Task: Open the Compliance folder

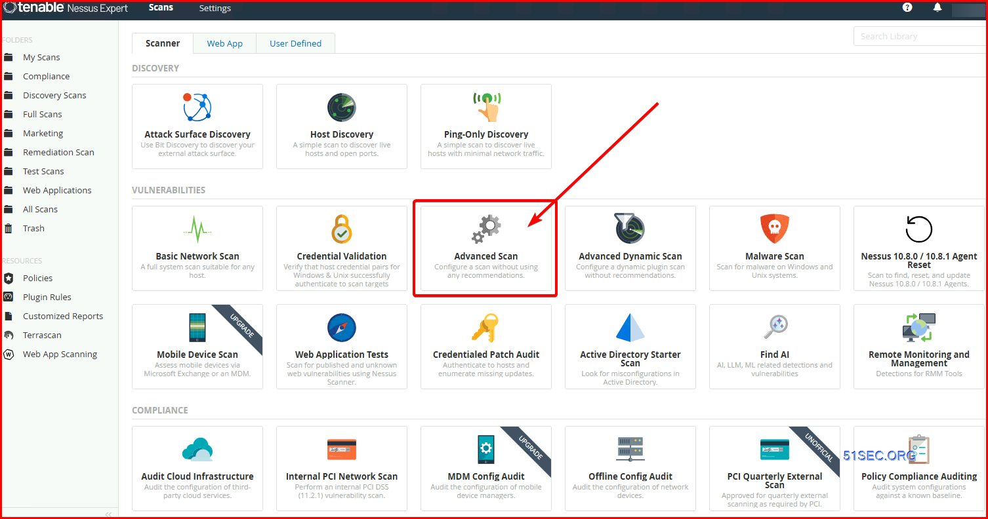Action: point(46,76)
